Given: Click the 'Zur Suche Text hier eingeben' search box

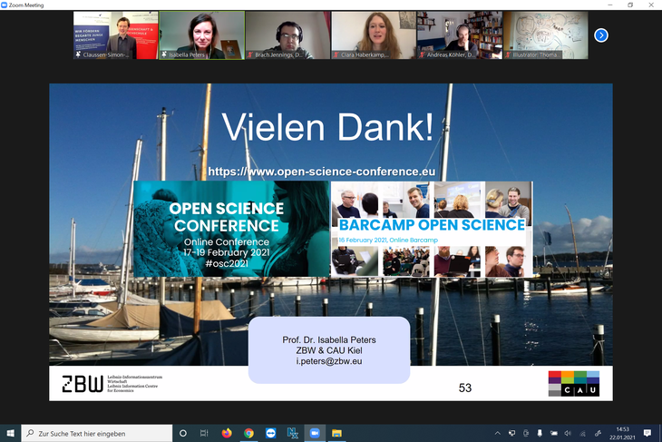Looking at the screenshot, I should pos(97,433).
